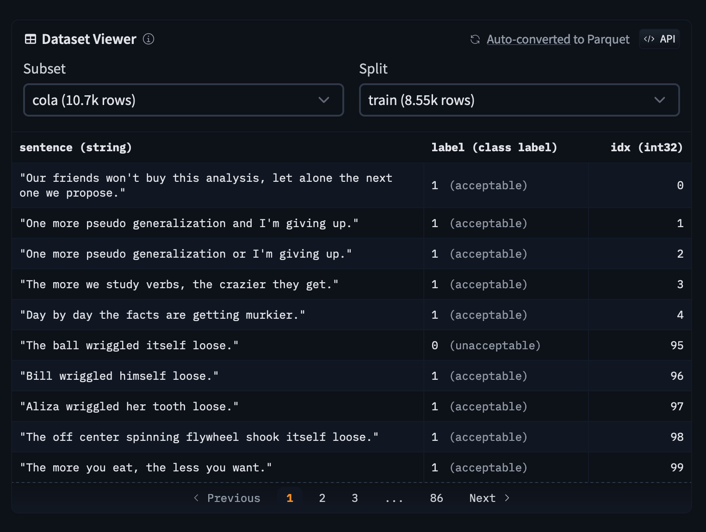The image size is (706, 532).
Task: Select the row with idx 95 unacceptable sentence
Action: pos(217,345)
